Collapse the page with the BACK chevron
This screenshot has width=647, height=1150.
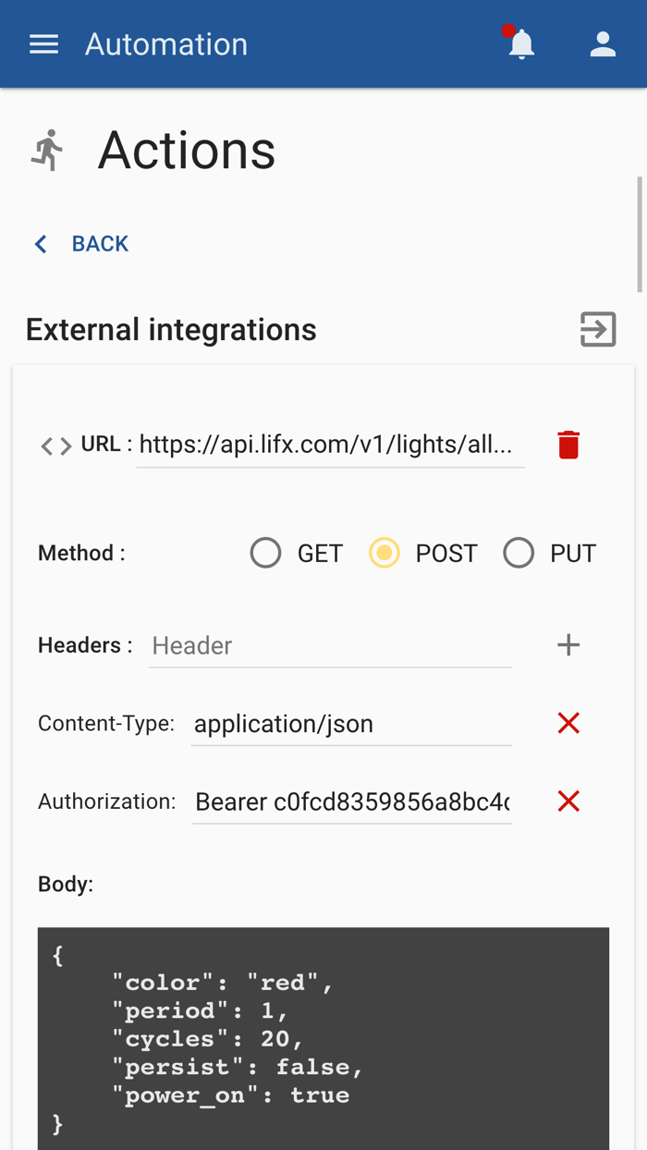pos(40,243)
